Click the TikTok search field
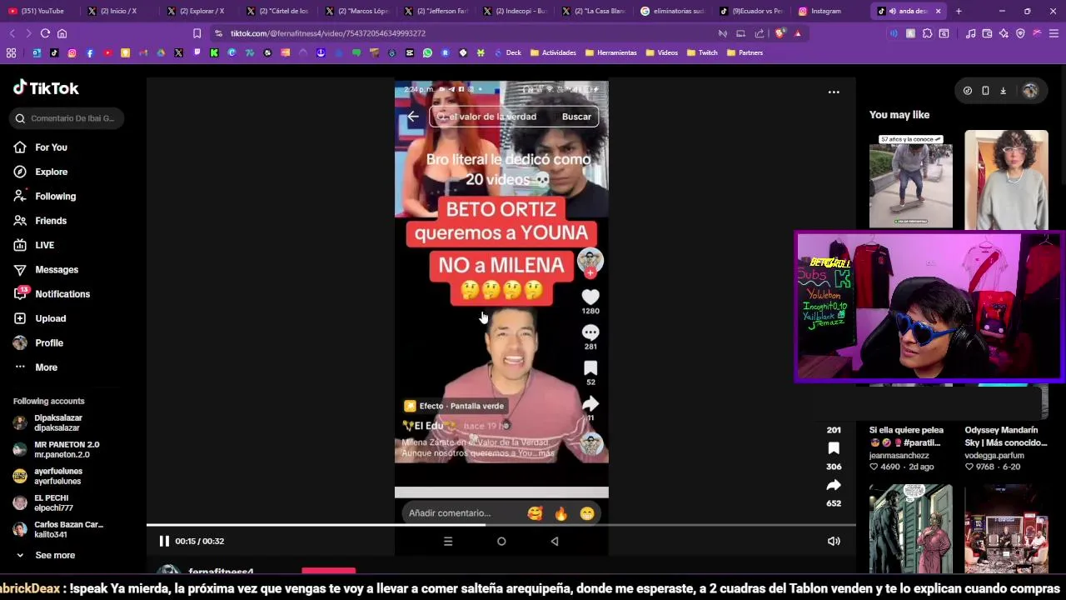This screenshot has width=1066, height=600. pyautogui.click(x=67, y=118)
